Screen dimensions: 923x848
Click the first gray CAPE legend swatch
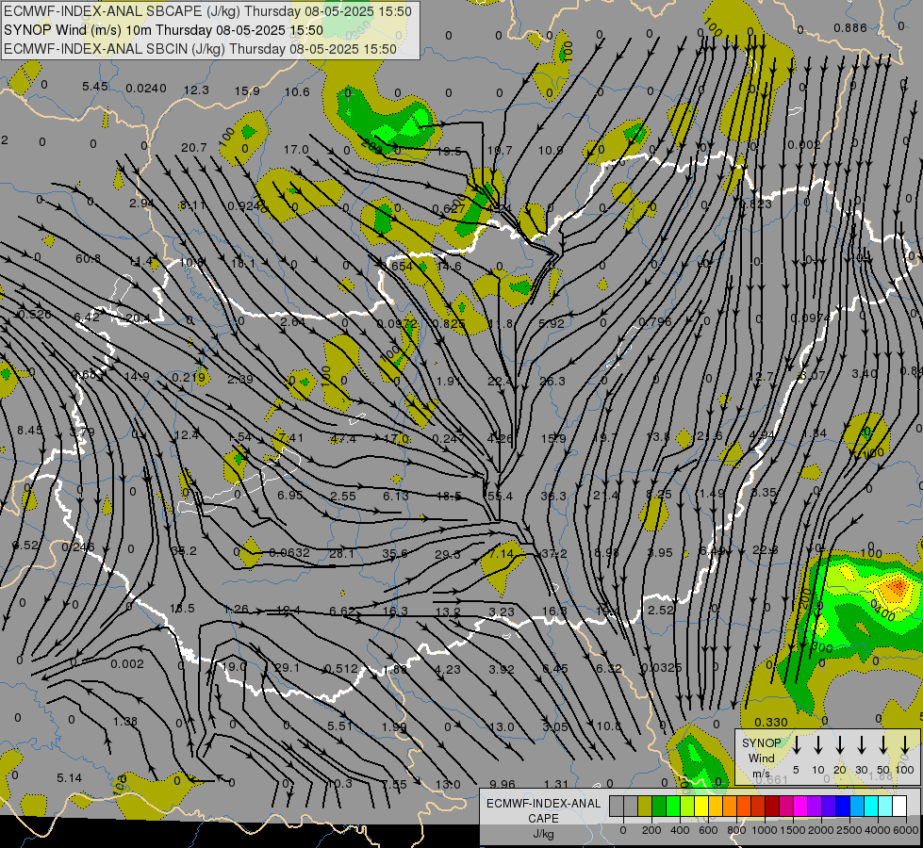pos(617,806)
